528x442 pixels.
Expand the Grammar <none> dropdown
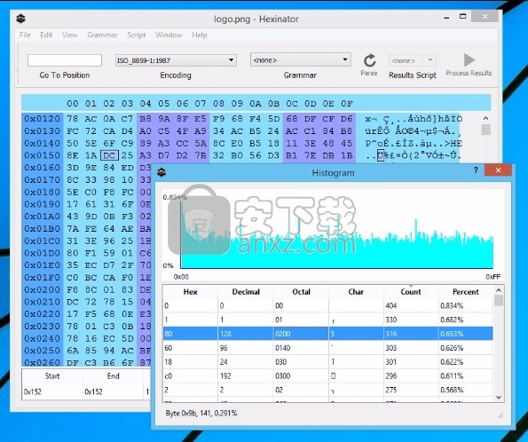tap(300, 59)
